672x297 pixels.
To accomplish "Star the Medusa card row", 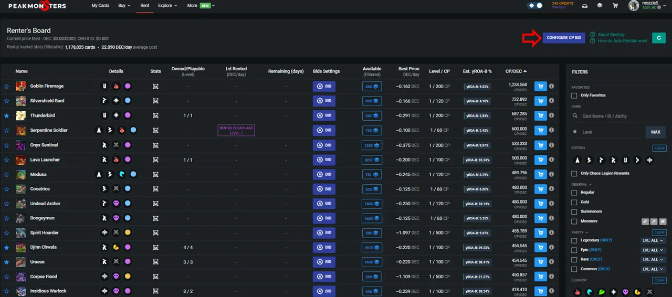I will click(7, 174).
